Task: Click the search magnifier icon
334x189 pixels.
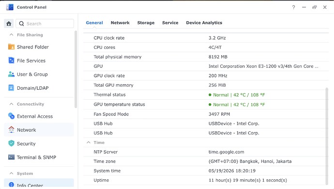Action: [x=21, y=24]
